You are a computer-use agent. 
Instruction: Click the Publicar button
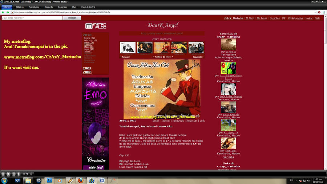point(72,18)
